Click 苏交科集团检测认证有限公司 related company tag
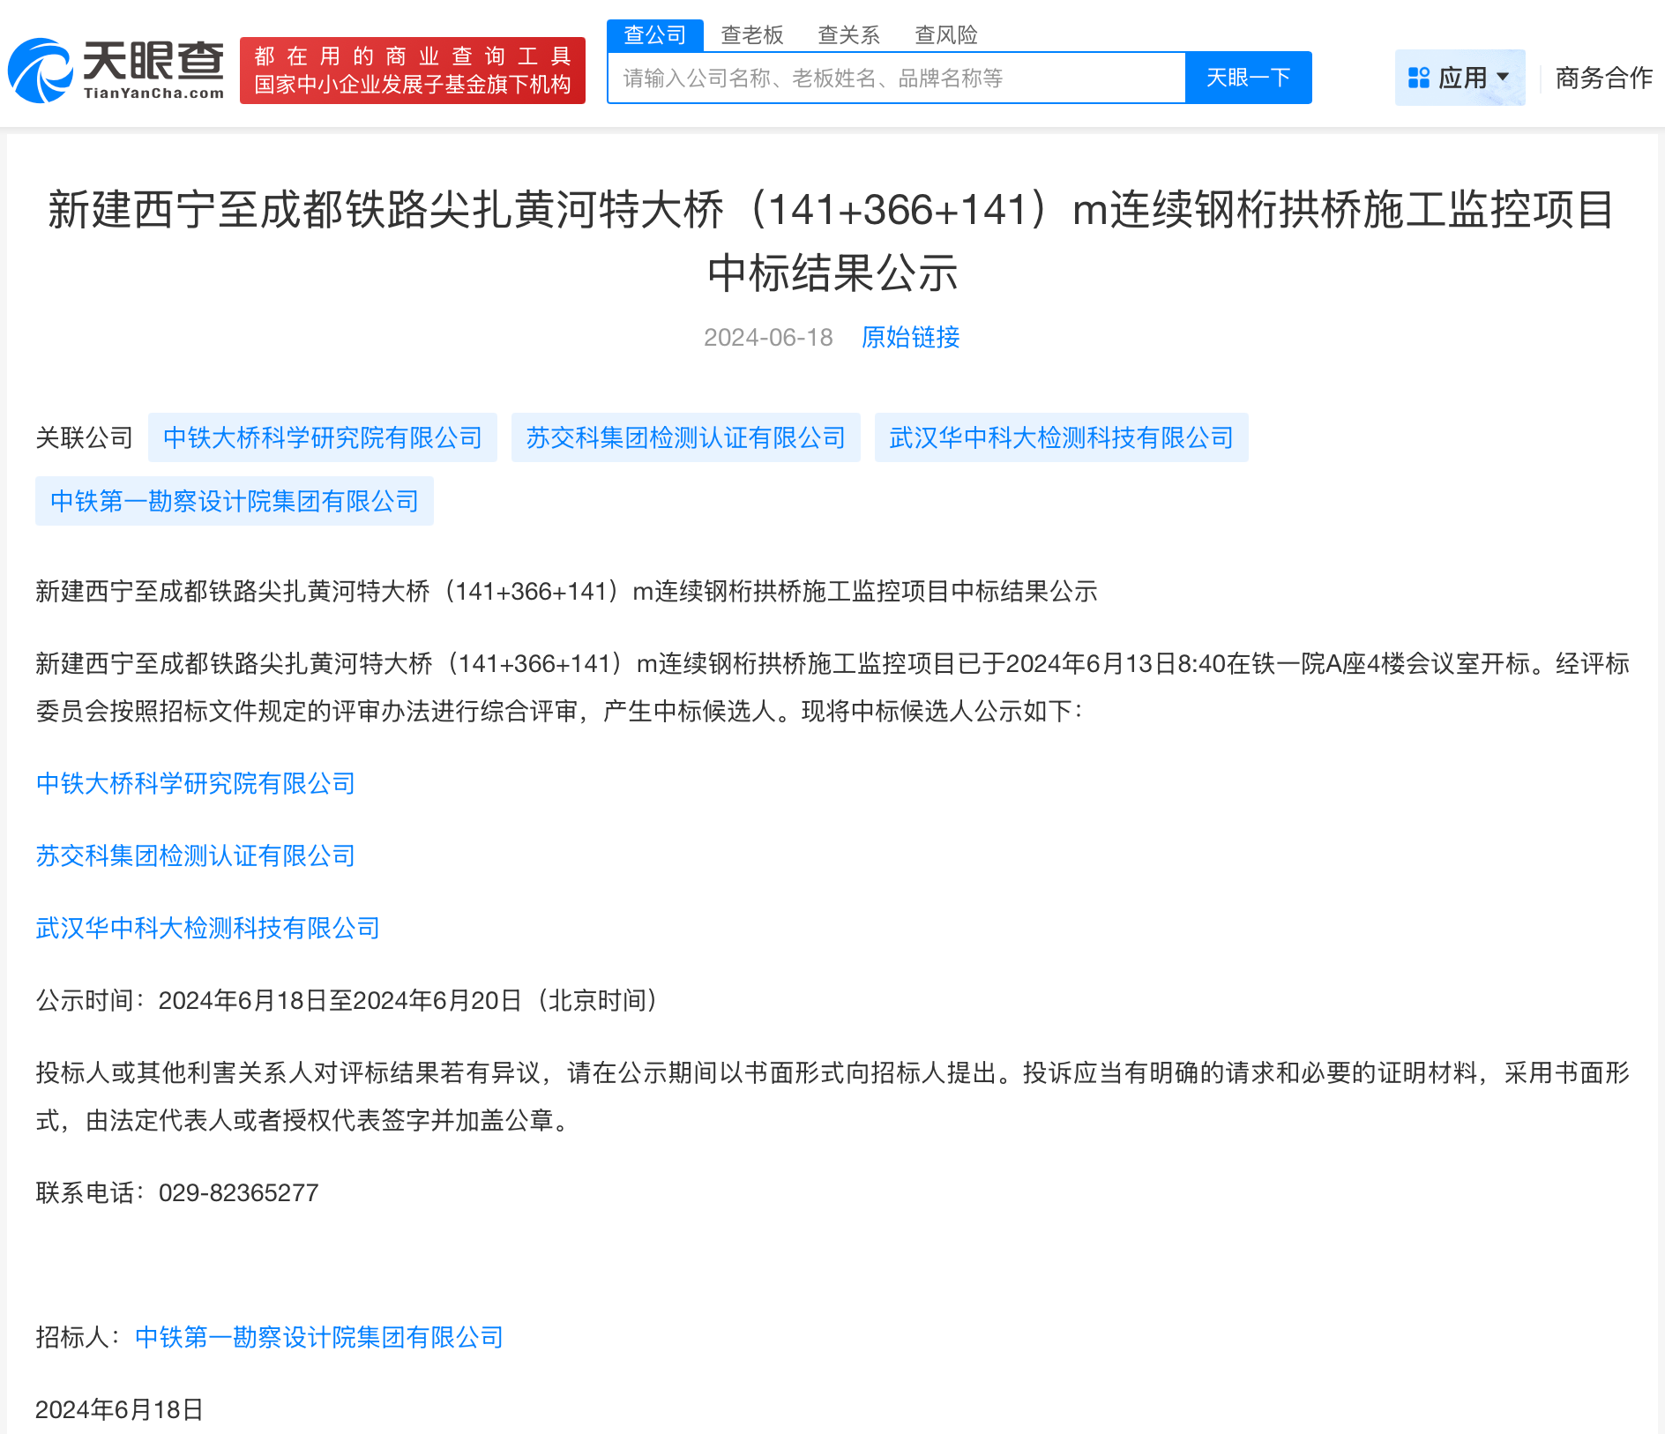Viewport: 1665px width, 1434px height. coord(685,437)
